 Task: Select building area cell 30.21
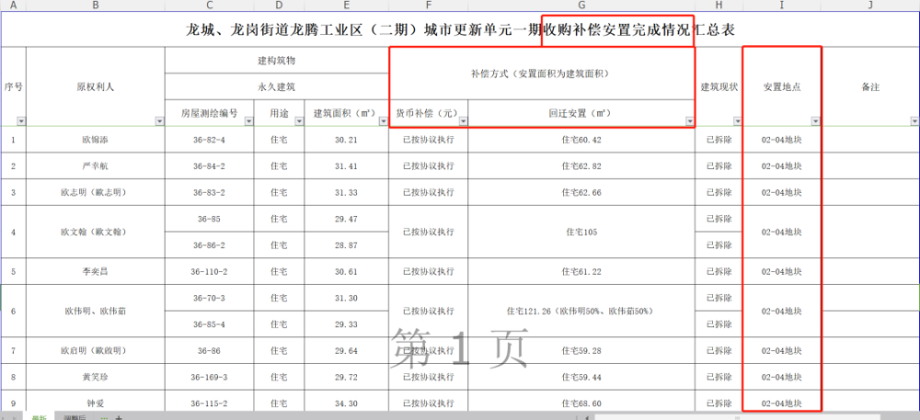[346, 140]
